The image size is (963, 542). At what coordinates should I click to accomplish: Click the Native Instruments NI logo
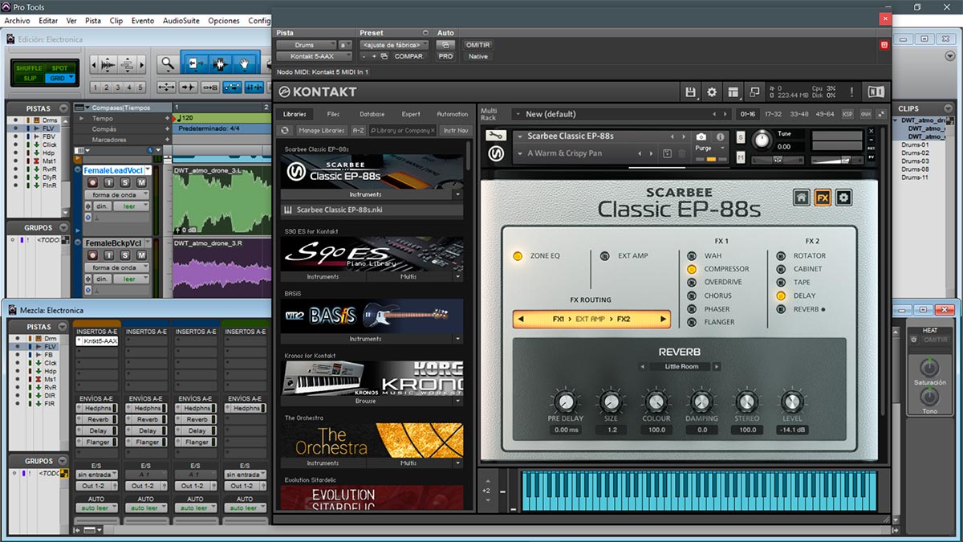click(x=876, y=92)
